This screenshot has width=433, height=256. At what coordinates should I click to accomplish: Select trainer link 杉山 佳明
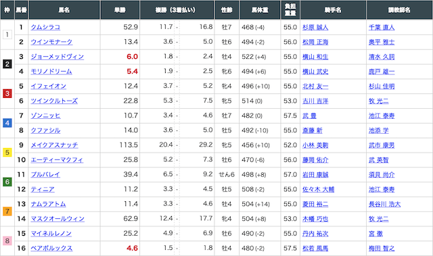[382, 86]
